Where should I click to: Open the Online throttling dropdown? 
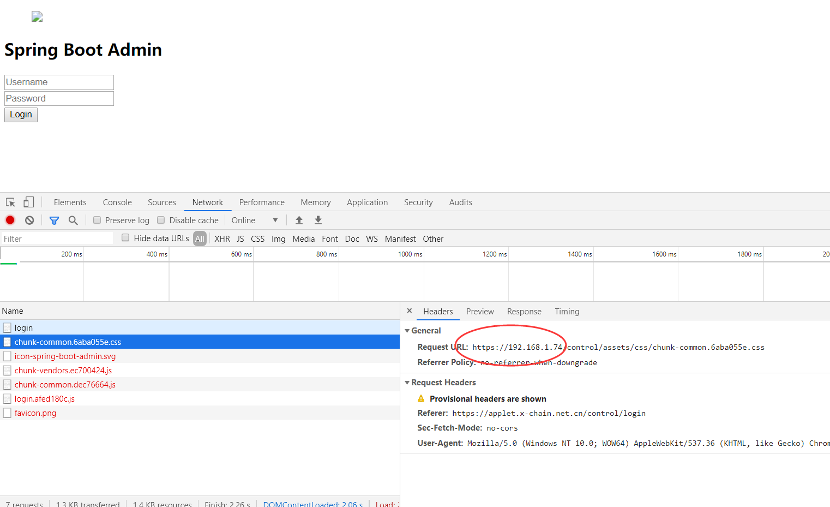255,220
